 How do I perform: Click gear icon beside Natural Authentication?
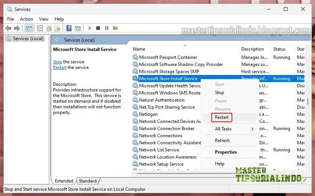click(x=135, y=100)
